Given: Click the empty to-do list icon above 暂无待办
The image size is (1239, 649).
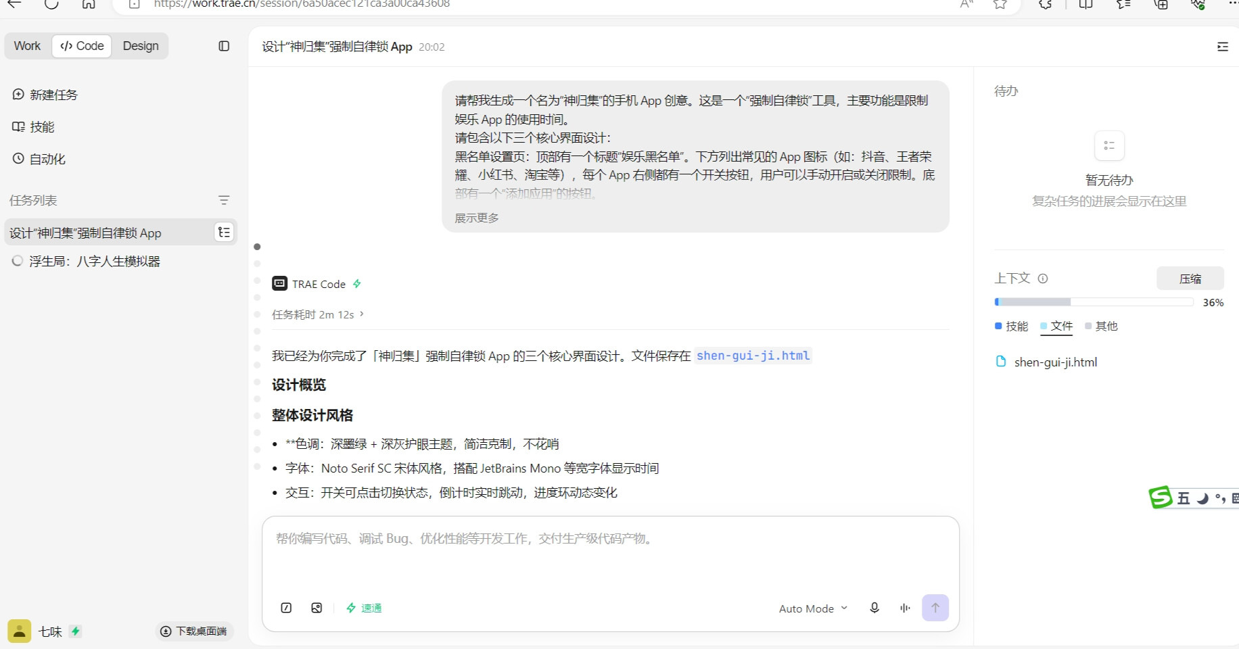Looking at the screenshot, I should click(x=1109, y=145).
